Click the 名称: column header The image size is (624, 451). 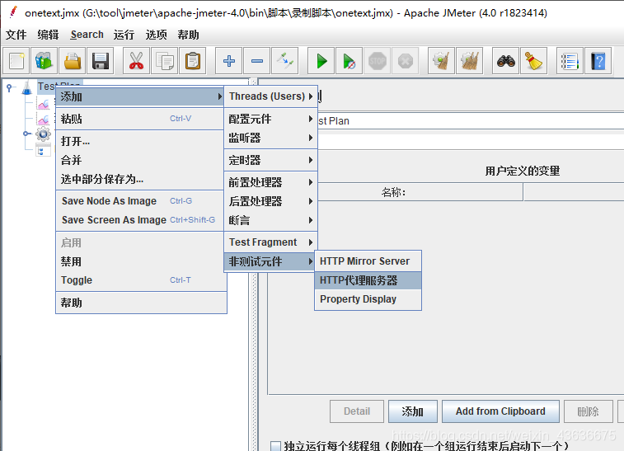(x=394, y=192)
